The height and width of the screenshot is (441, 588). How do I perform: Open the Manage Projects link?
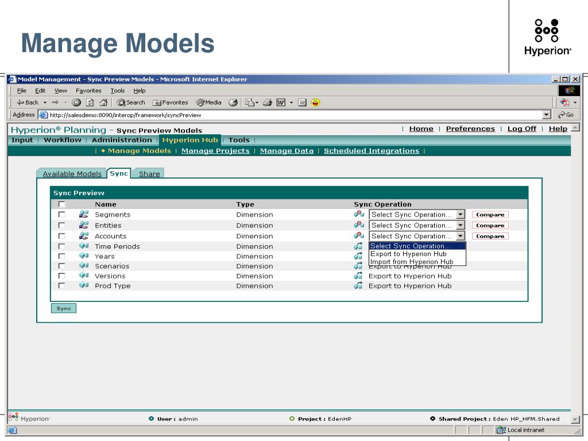[215, 151]
